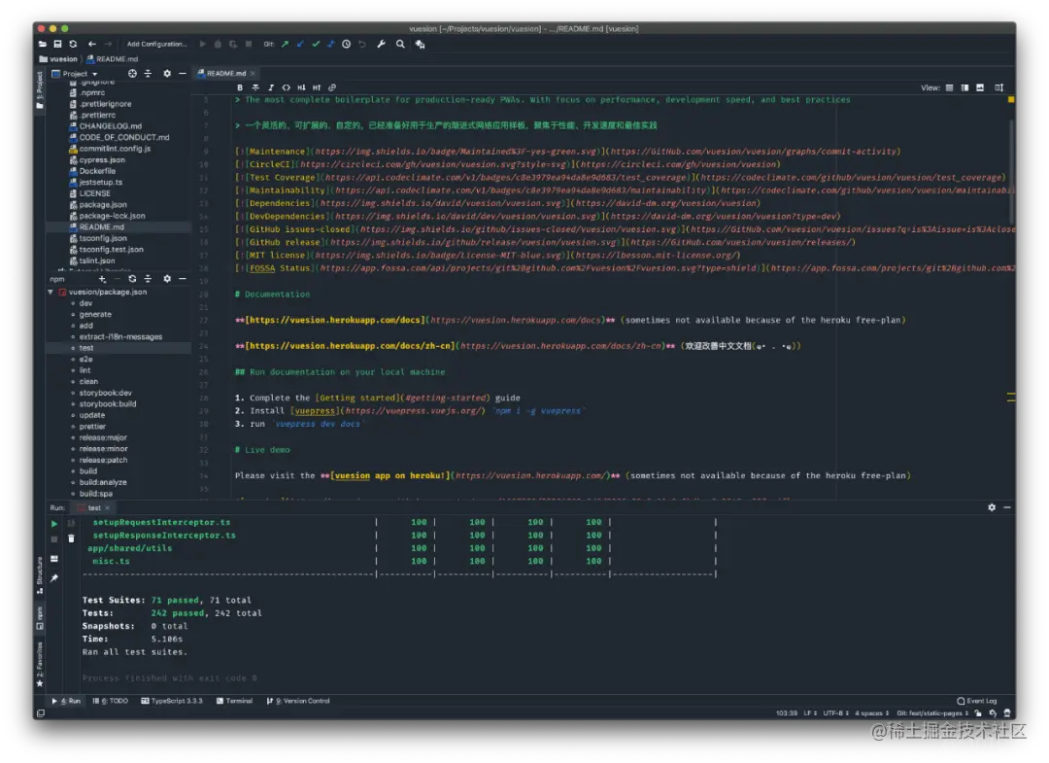Open Git history clock icon
This screenshot has width=1049, height=763.
(347, 44)
